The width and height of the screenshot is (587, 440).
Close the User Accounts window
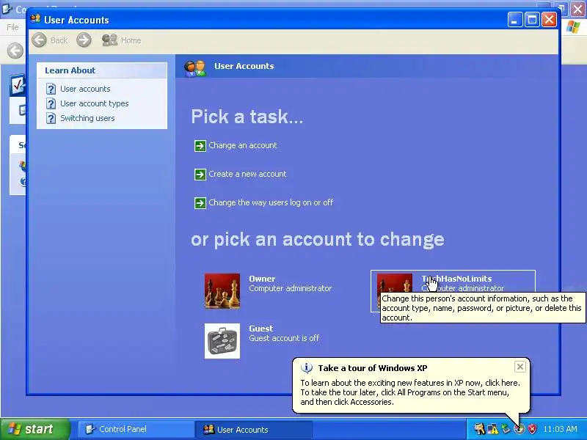(x=549, y=20)
